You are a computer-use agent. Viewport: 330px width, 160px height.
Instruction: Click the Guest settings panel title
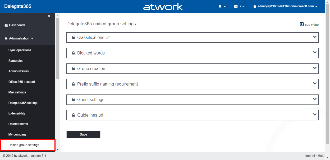(91, 99)
